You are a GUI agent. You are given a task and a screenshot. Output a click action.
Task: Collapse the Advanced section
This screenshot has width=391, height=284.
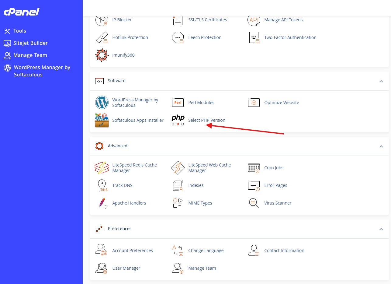coord(381,146)
